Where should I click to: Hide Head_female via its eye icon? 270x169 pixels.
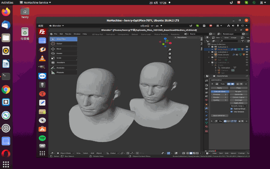(247, 55)
